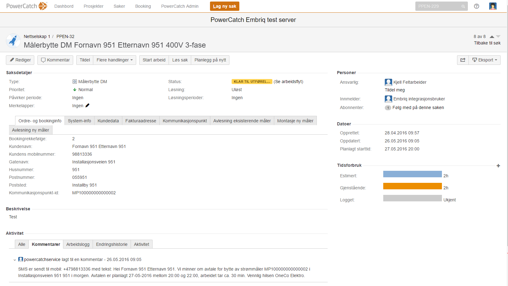The image size is (508, 286).
Task: Collapse the powercatchservice comment
Action: [x=15, y=260]
